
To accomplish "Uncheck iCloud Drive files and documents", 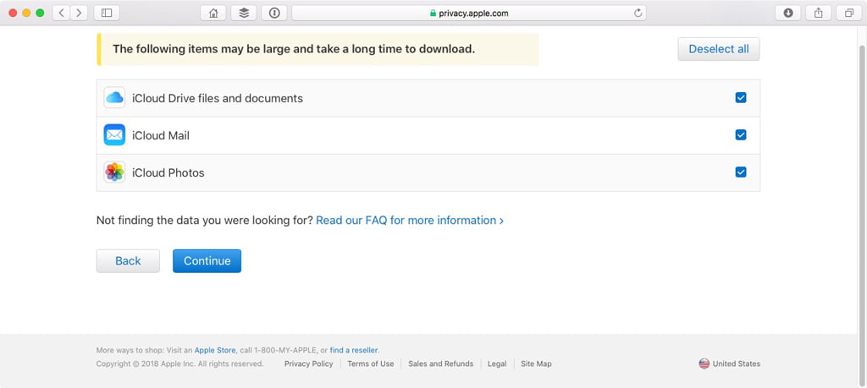I will pos(741,98).
